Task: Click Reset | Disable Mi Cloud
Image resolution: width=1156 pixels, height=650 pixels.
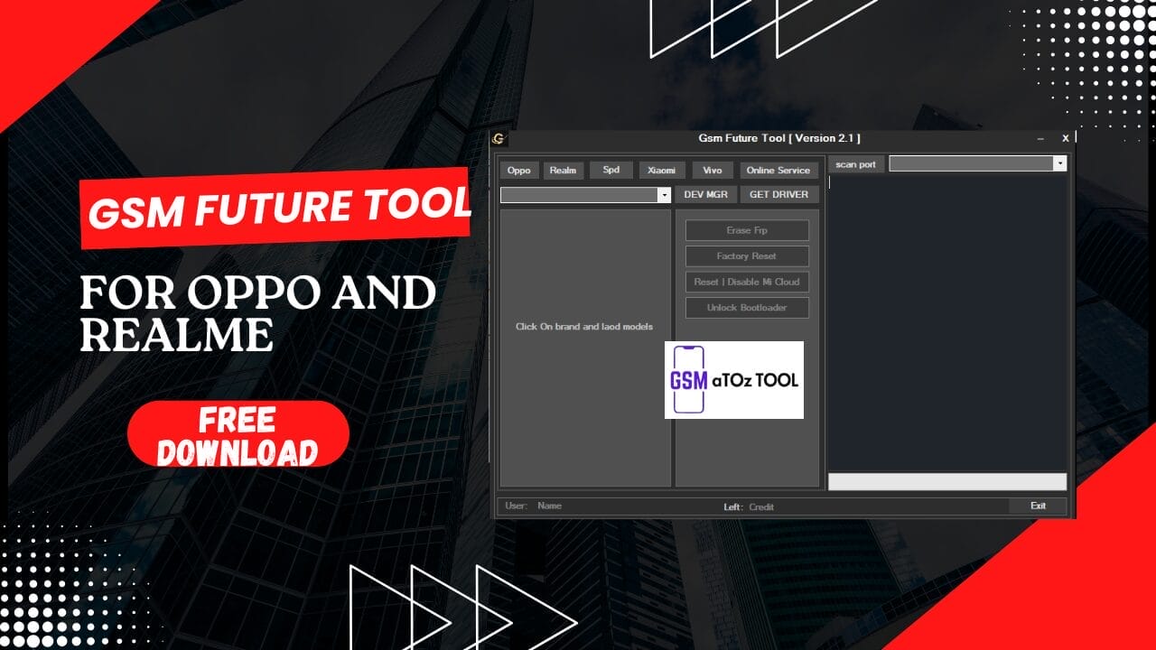Action: 747,282
